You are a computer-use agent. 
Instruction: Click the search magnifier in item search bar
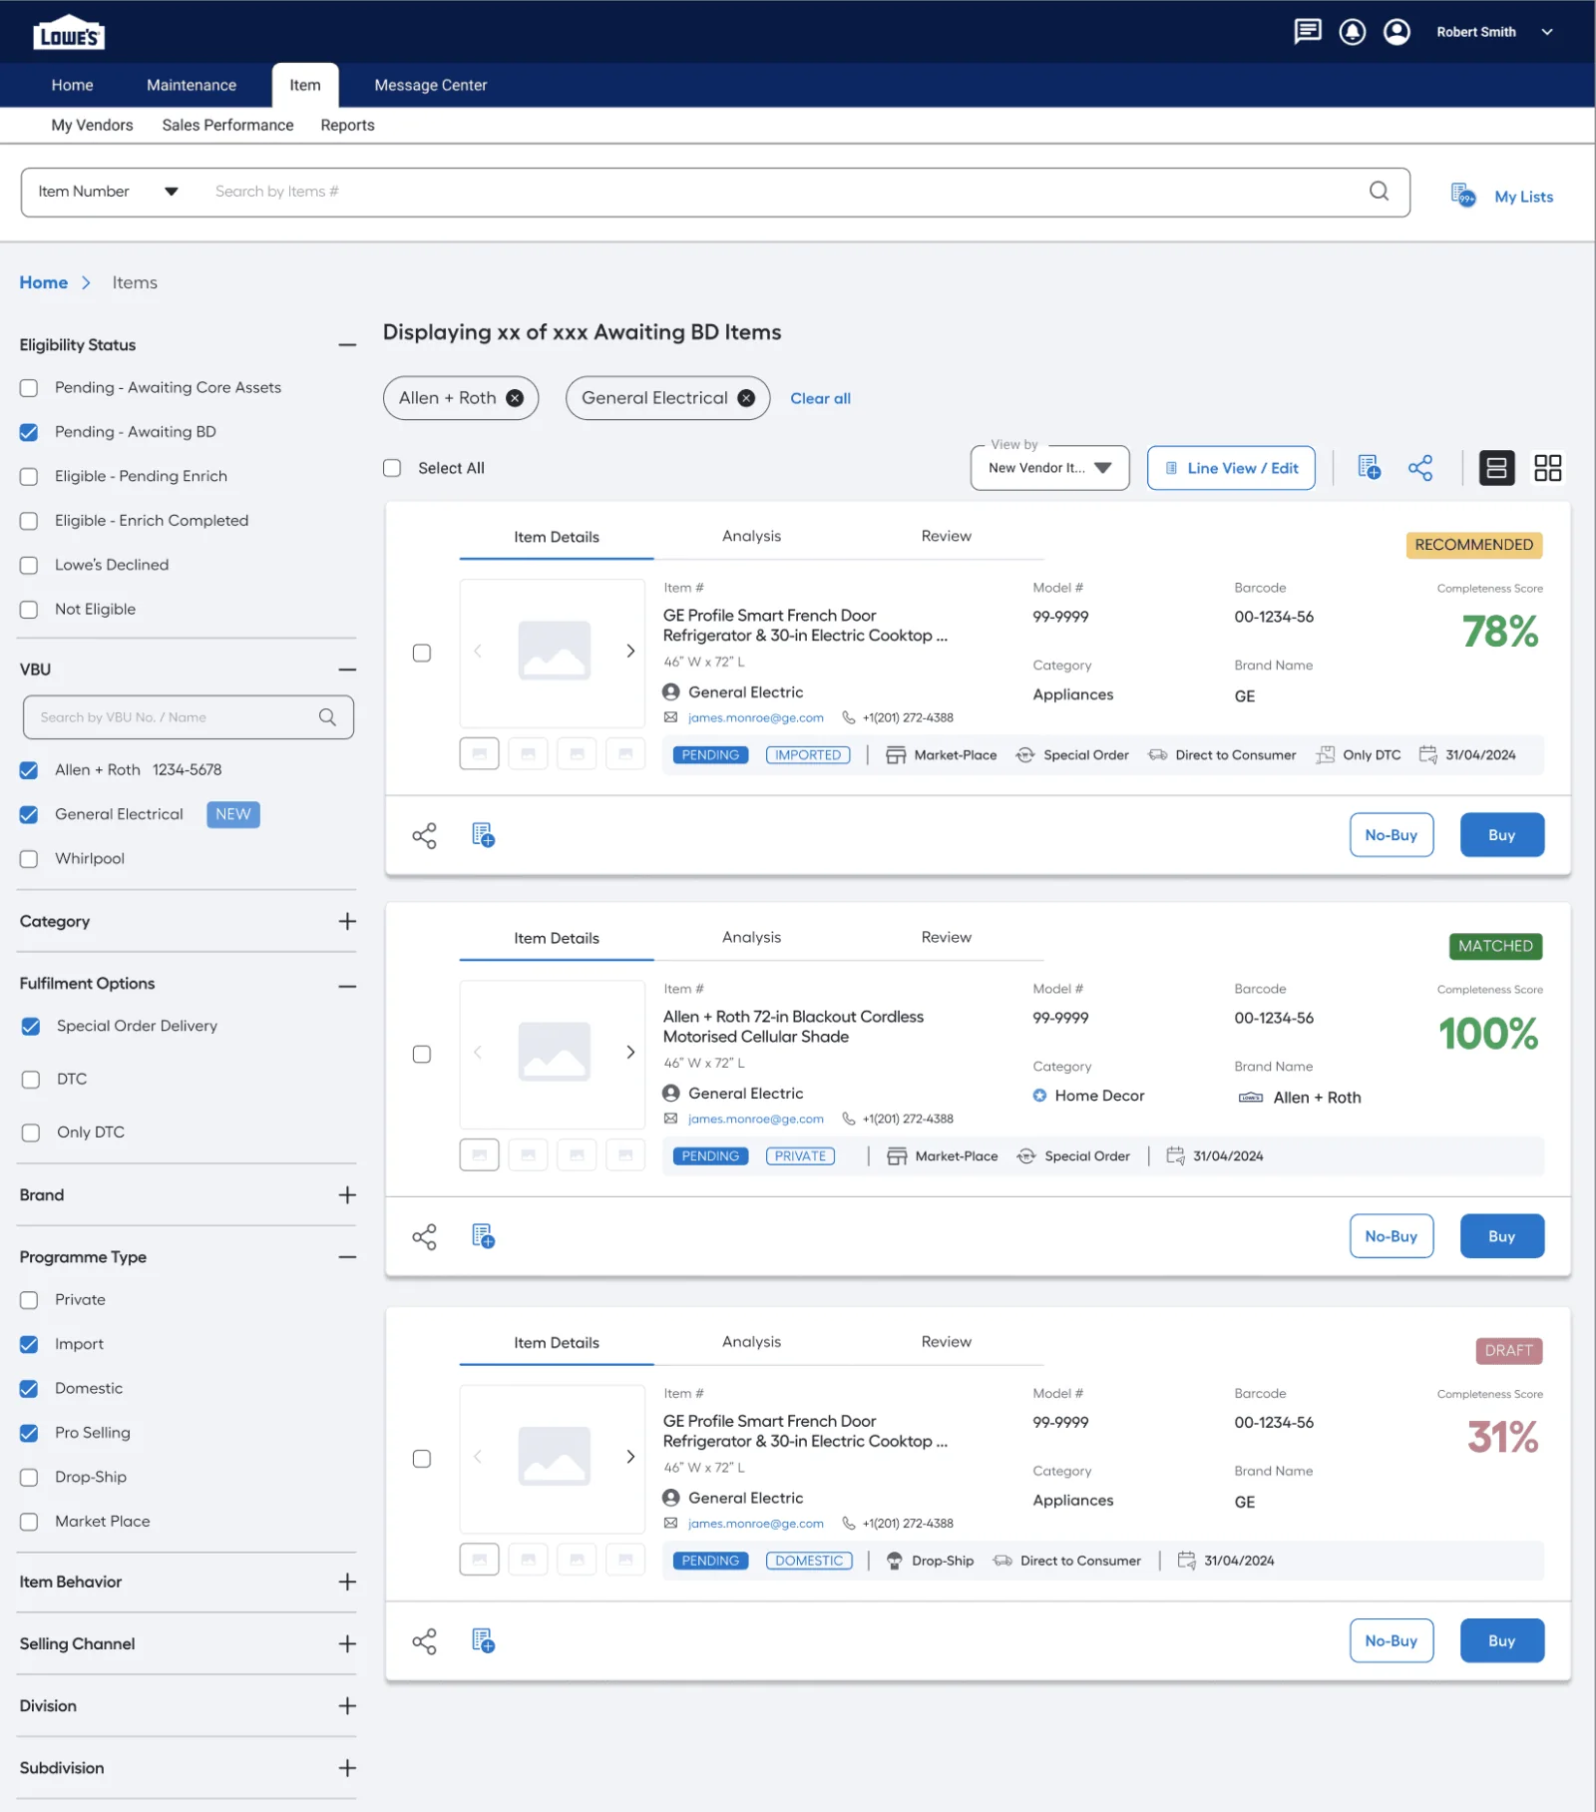(1379, 191)
